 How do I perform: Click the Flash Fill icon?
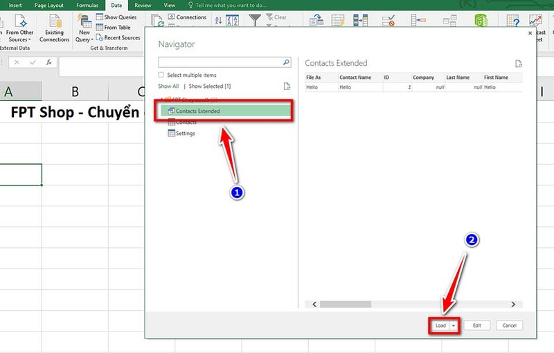point(338,20)
